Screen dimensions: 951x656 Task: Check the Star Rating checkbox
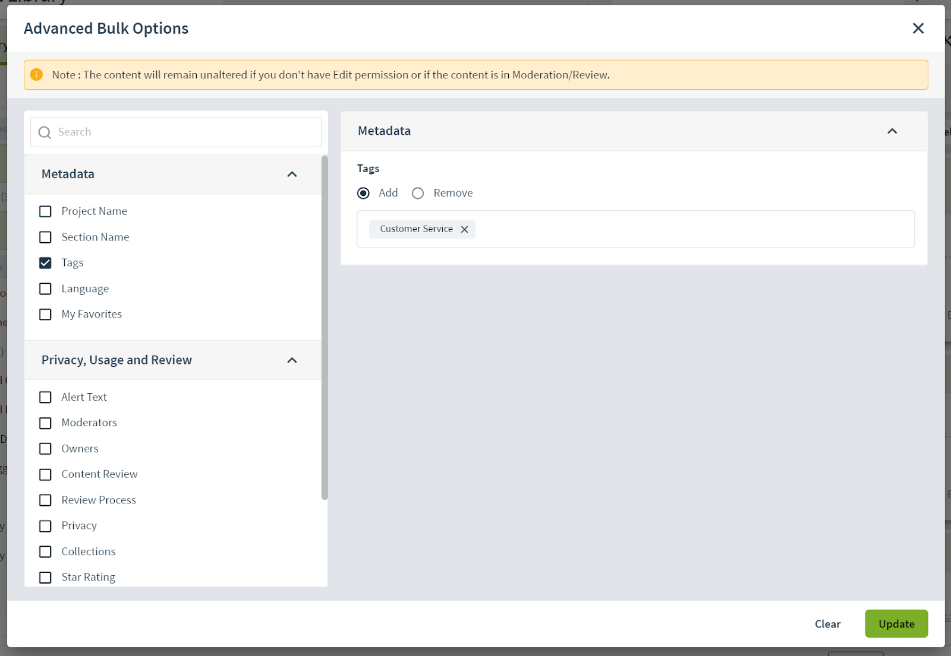point(45,578)
